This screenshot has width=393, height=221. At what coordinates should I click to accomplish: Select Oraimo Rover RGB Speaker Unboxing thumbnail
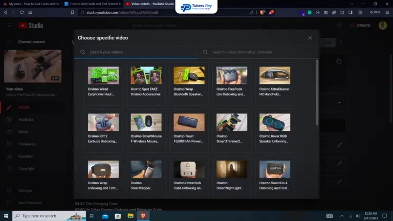pos(275,122)
